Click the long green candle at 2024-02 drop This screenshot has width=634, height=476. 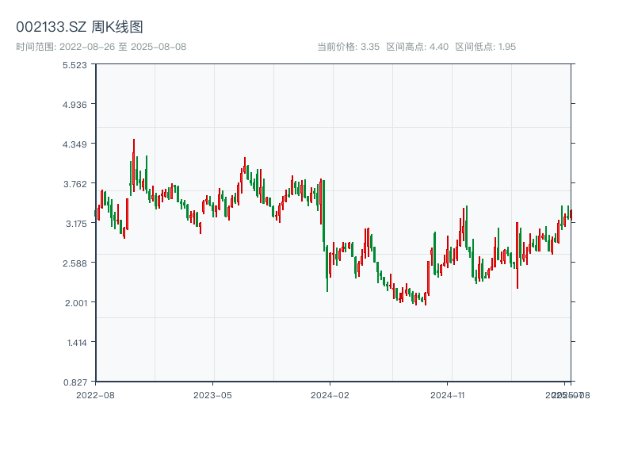click(x=324, y=211)
